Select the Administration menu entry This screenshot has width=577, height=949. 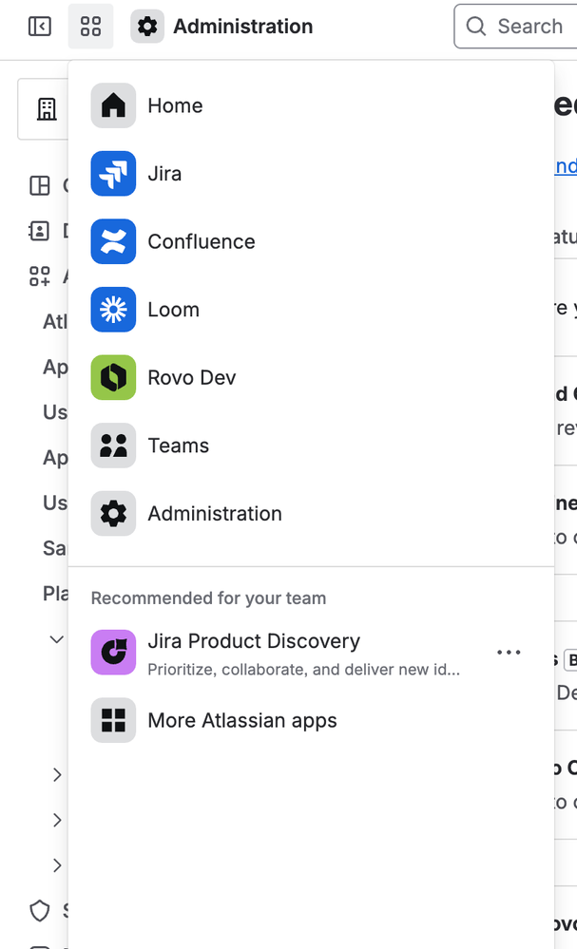click(x=311, y=513)
